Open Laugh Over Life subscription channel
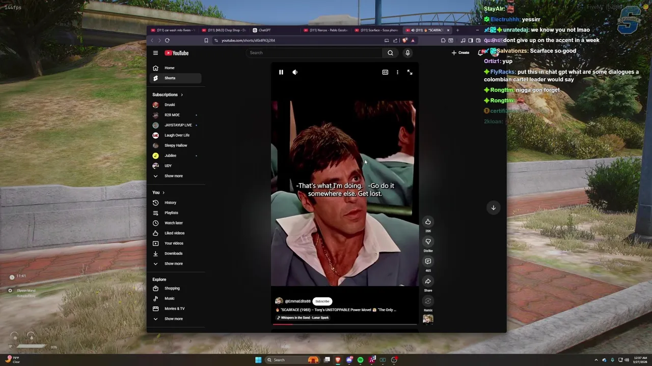The height and width of the screenshot is (366, 652). click(x=176, y=135)
